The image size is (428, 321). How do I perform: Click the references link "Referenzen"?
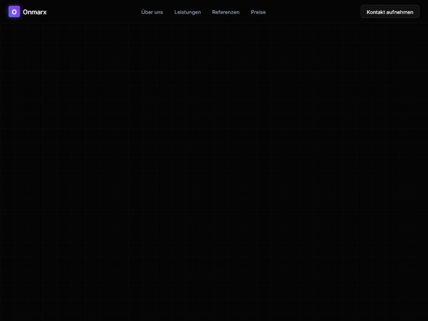[x=226, y=12]
